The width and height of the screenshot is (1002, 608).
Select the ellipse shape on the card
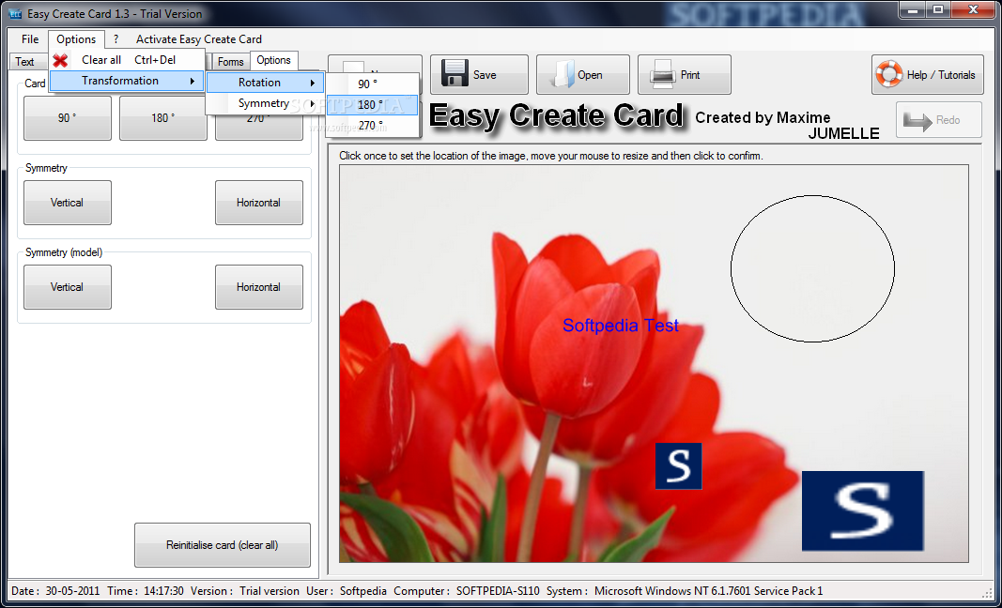tap(812, 268)
